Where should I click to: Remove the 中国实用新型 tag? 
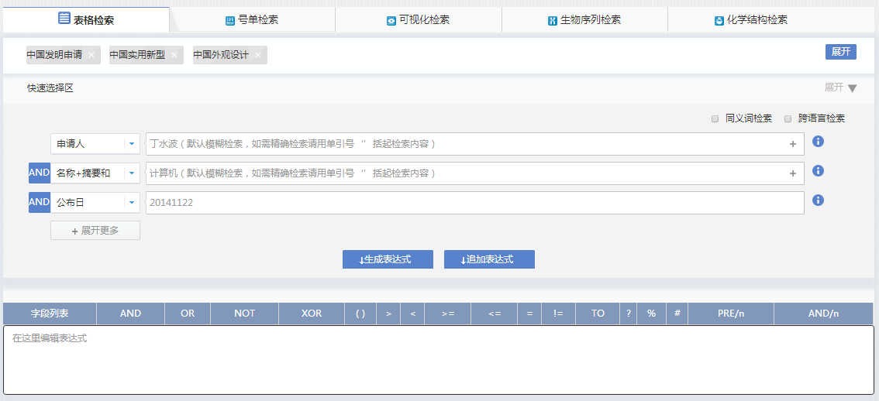[x=174, y=55]
